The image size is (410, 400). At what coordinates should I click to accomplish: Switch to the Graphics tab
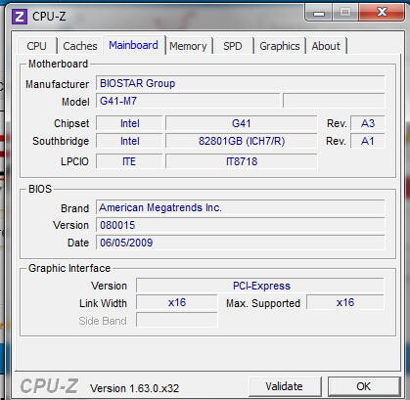(x=280, y=46)
